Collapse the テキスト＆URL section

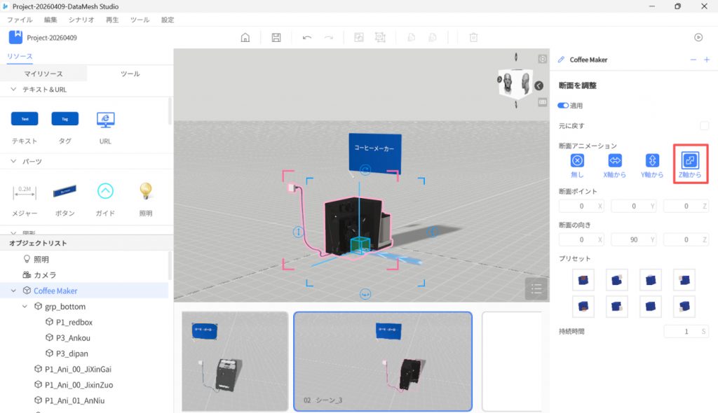[x=14, y=90]
